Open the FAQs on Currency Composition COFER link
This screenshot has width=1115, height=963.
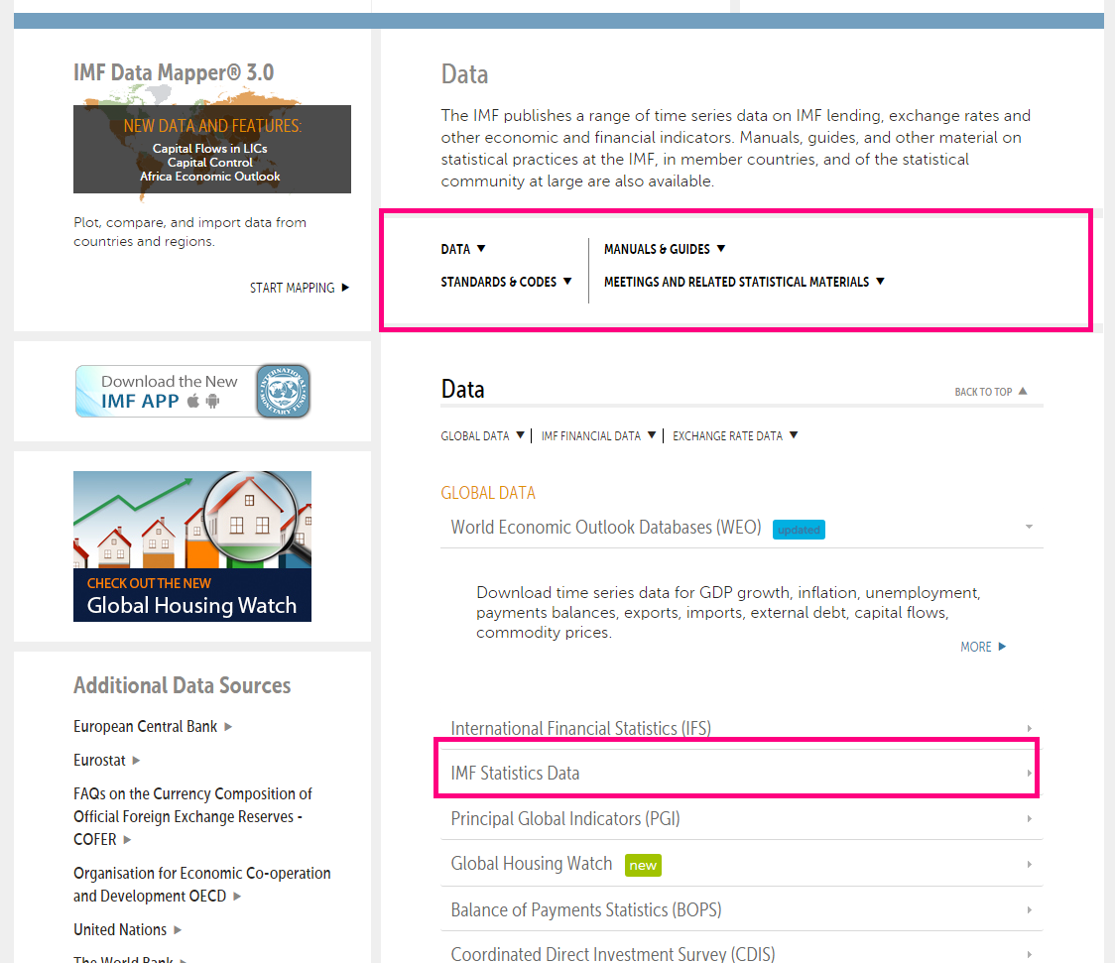point(192,816)
